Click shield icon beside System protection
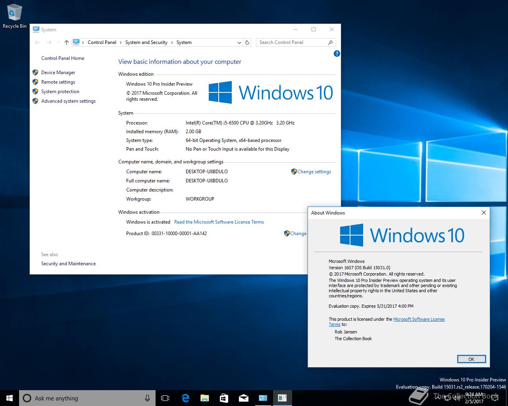508x406 pixels. coord(35,91)
